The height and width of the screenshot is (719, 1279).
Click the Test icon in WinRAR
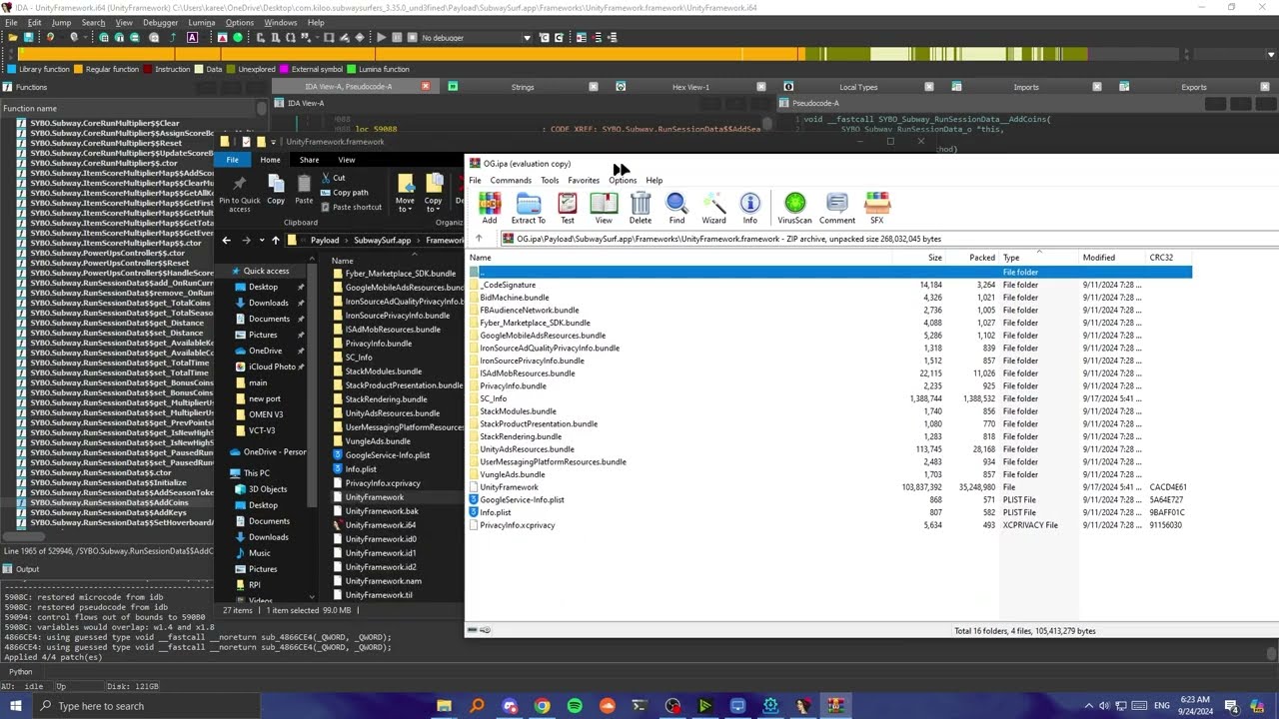[568, 208]
